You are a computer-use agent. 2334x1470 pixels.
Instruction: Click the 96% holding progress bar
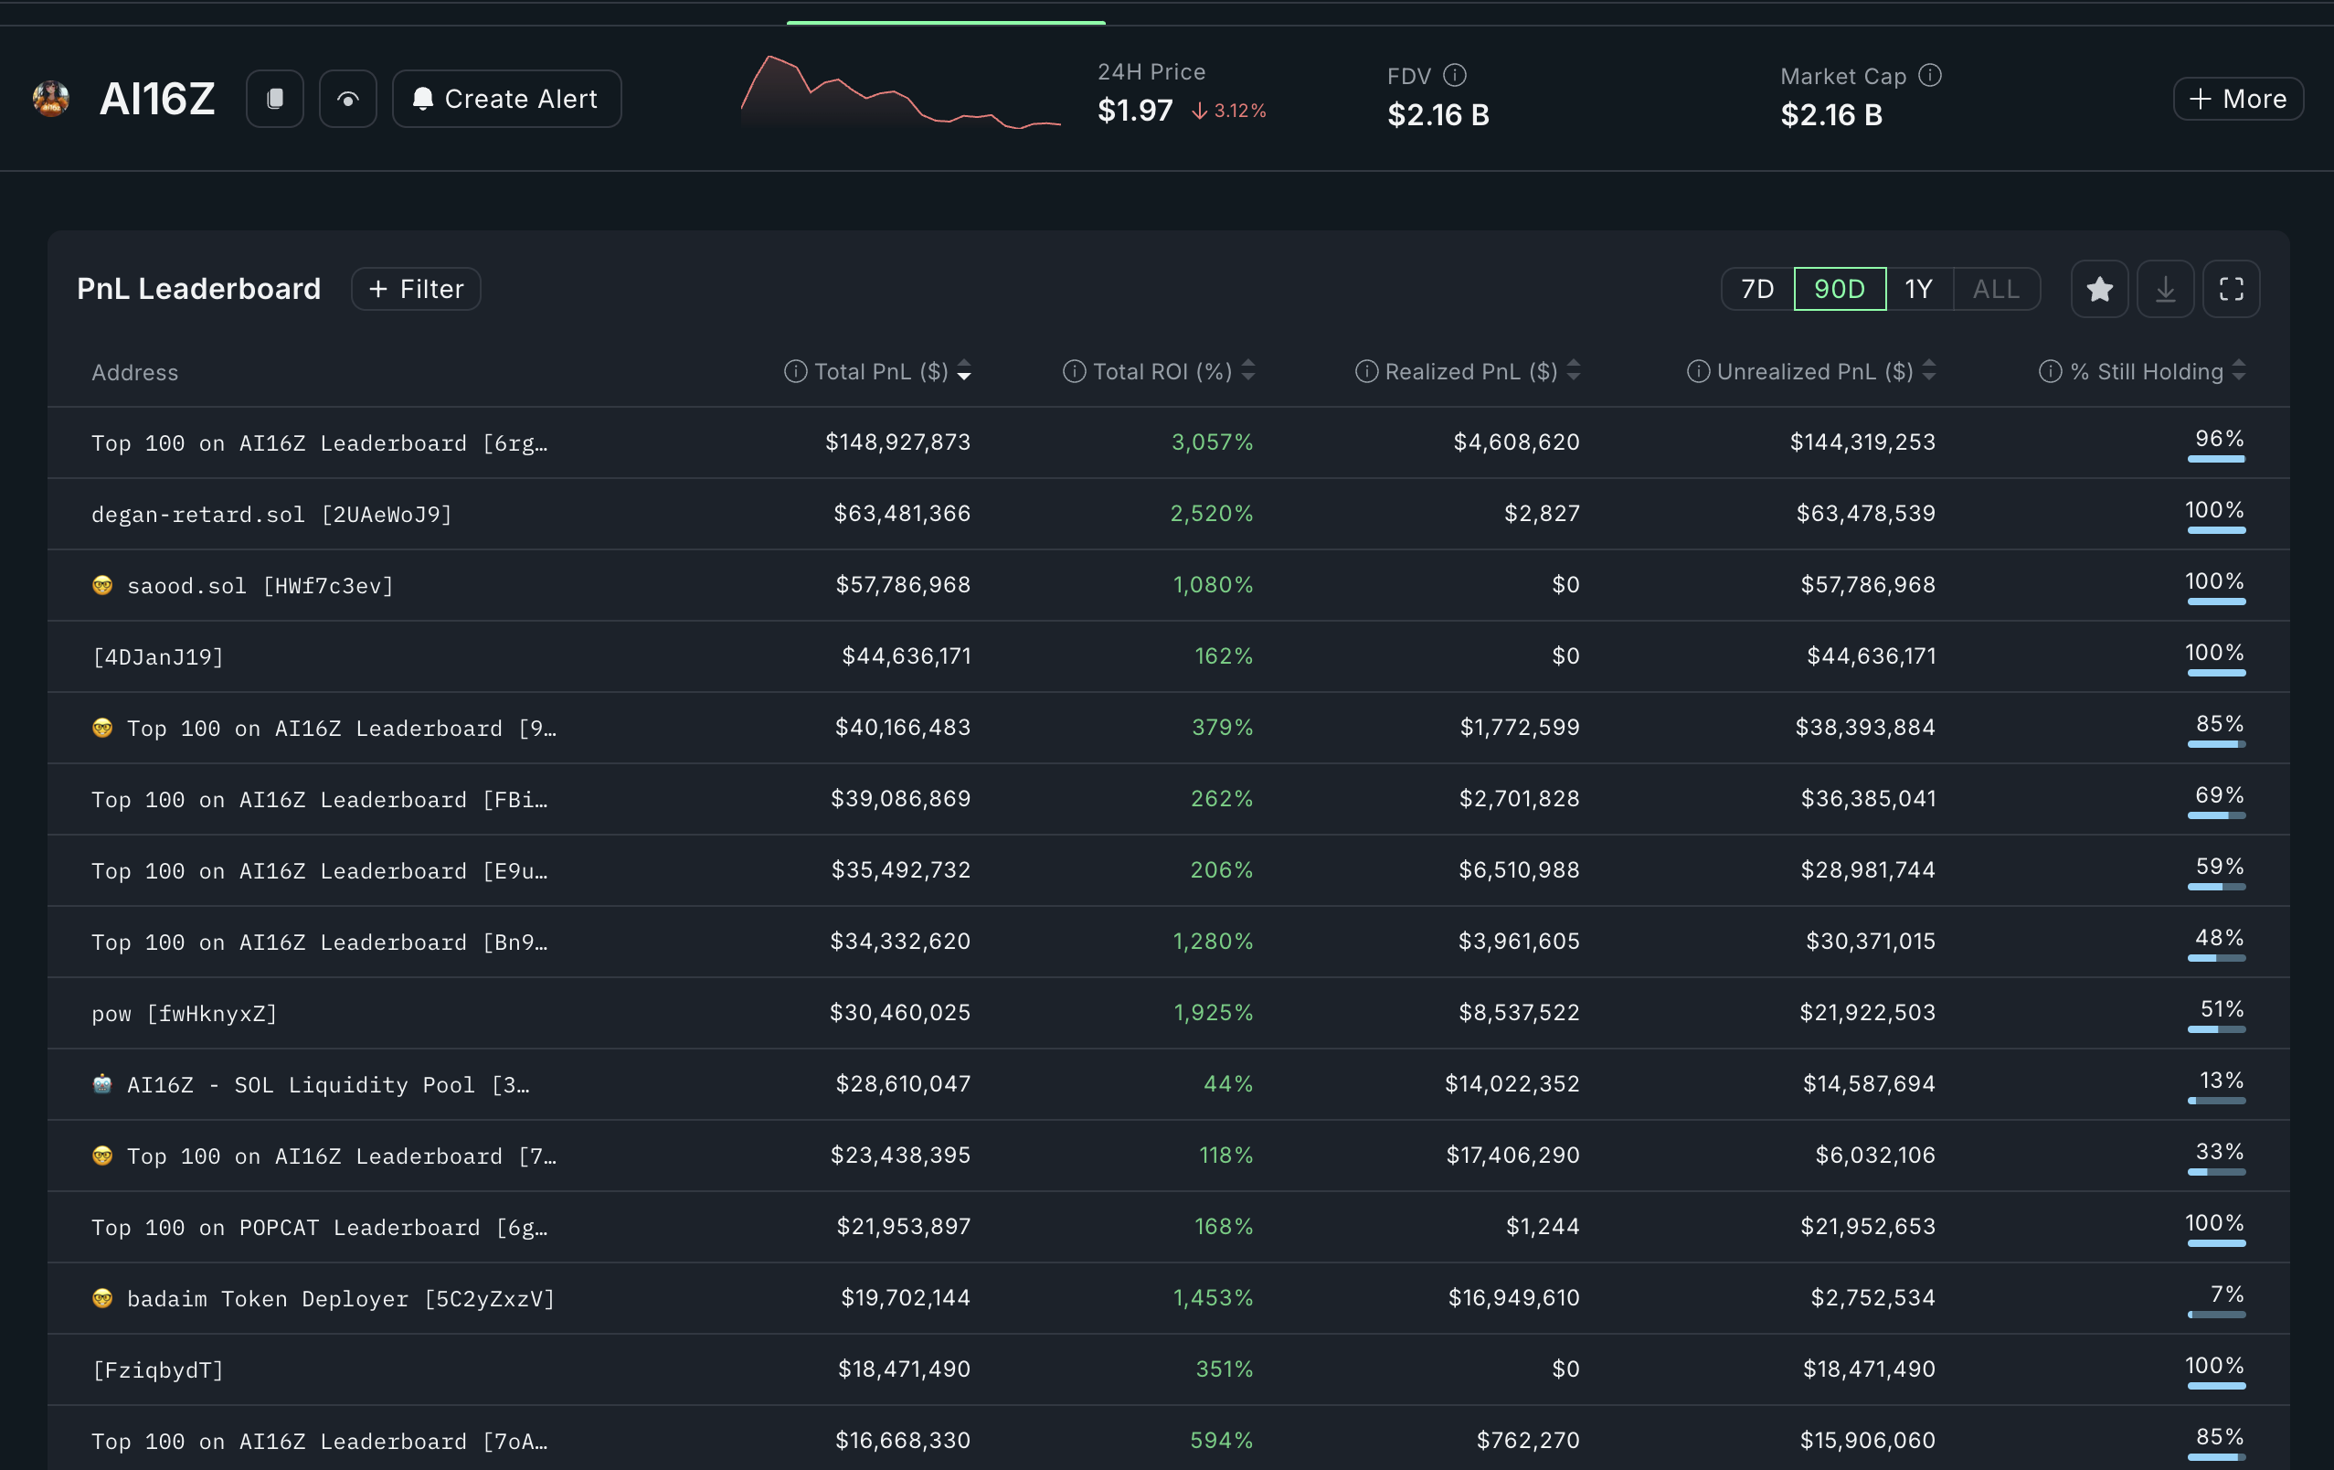tap(2216, 457)
